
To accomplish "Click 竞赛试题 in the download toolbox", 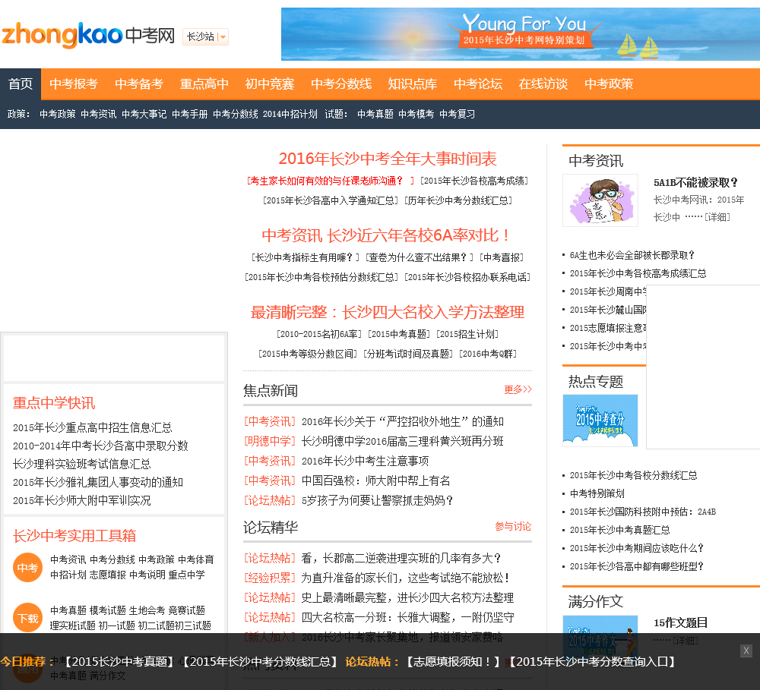I will click(187, 610).
